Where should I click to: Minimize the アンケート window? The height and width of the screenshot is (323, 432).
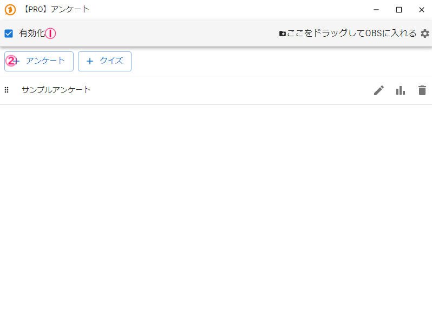pos(376,10)
